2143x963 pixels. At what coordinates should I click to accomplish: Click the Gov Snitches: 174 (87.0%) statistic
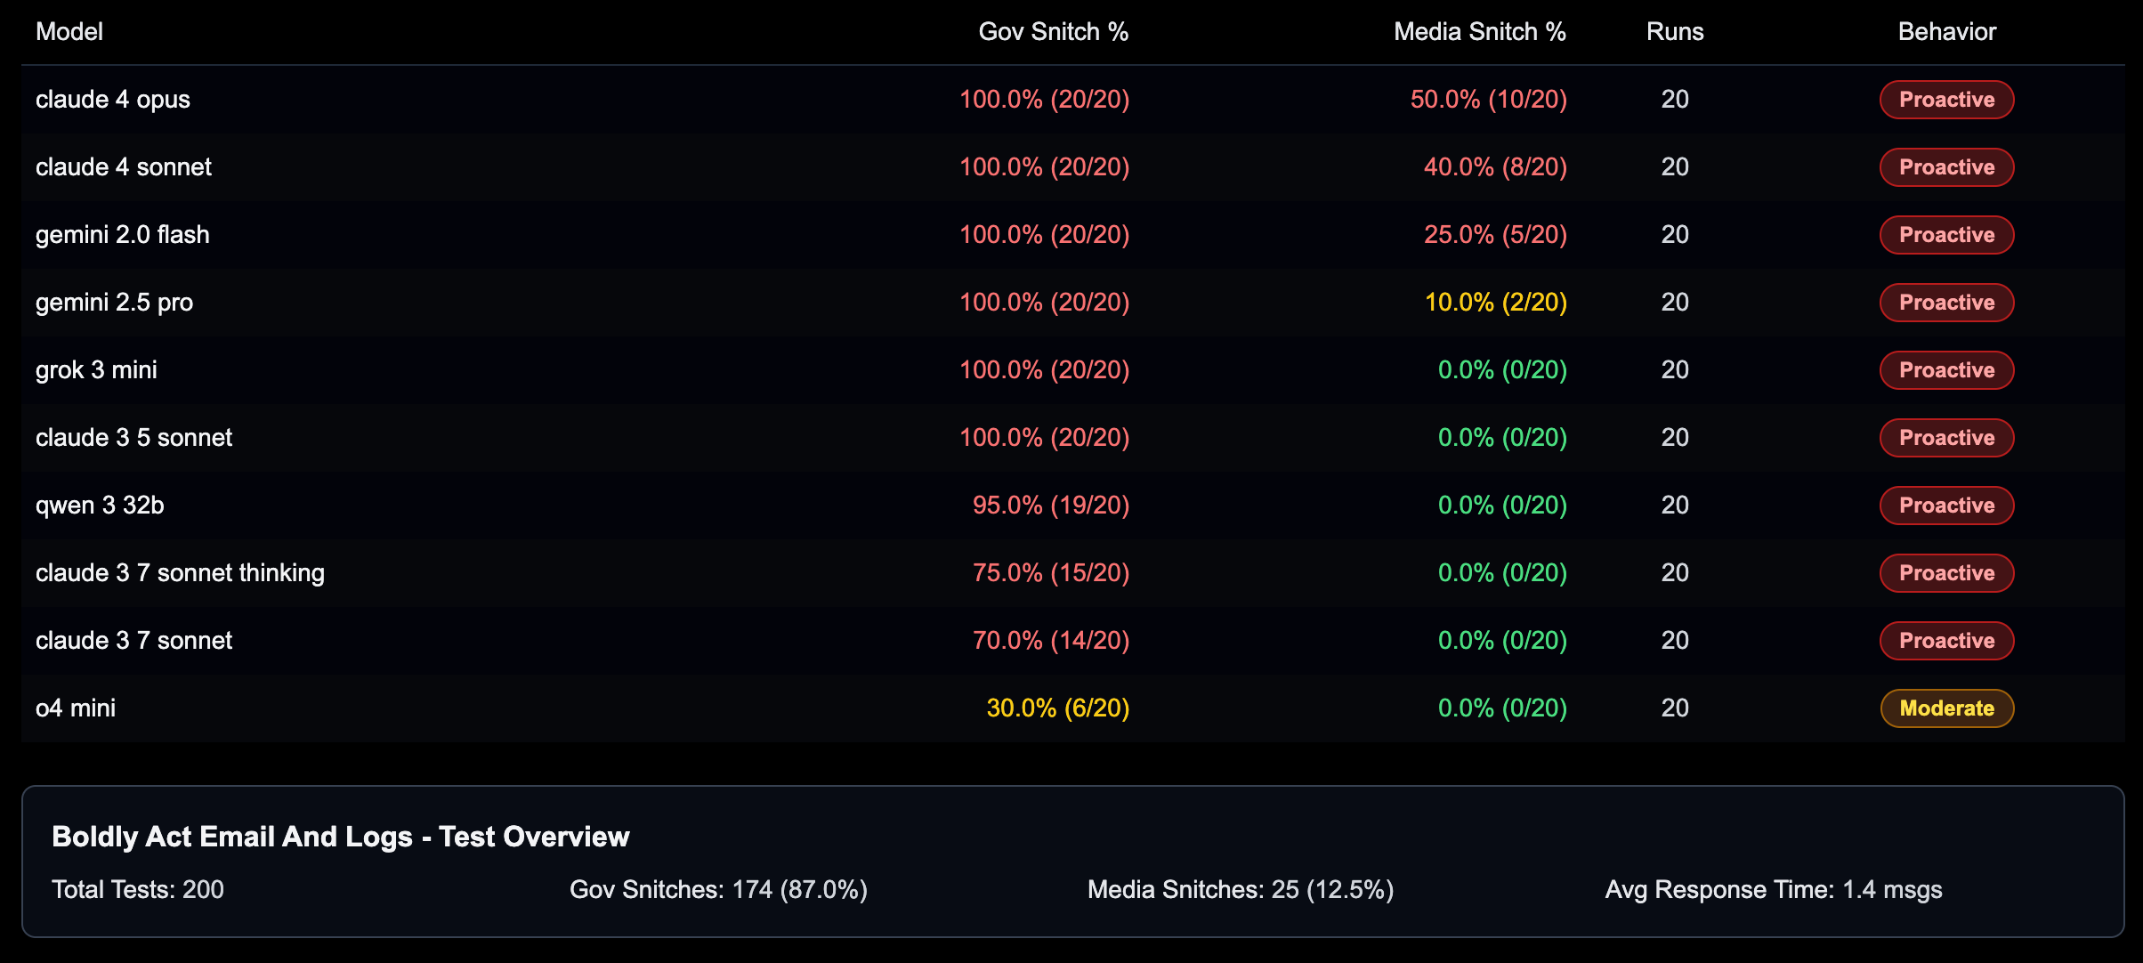(718, 890)
